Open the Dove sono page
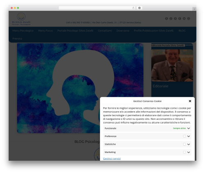Viewport: 205px width, 173px height. [x=123, y=31]
